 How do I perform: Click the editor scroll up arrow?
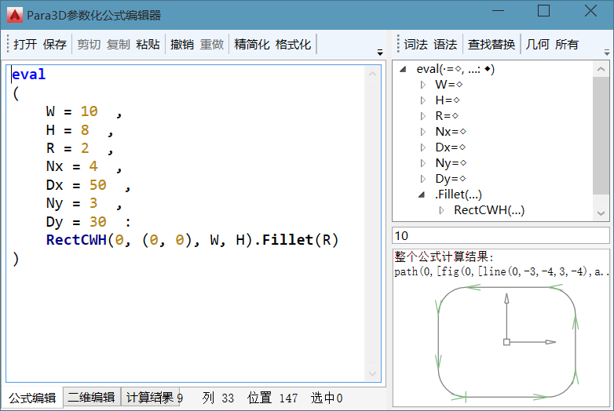click(x=372, y=74)
